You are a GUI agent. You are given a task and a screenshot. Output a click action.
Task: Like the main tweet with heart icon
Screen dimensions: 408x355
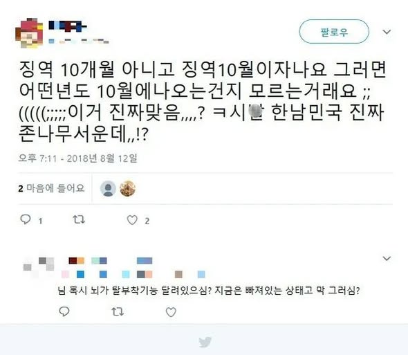click(132, 220)
